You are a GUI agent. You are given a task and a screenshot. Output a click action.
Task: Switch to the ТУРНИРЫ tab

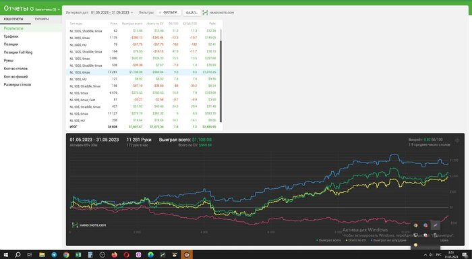tap(42, 19)
